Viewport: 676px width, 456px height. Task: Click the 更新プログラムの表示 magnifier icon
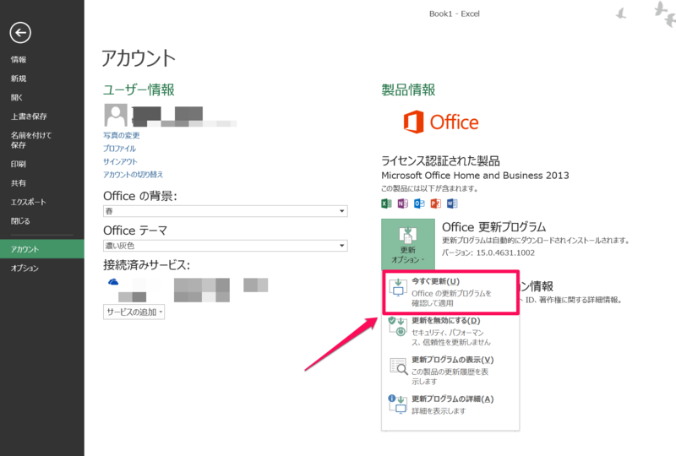398,366
